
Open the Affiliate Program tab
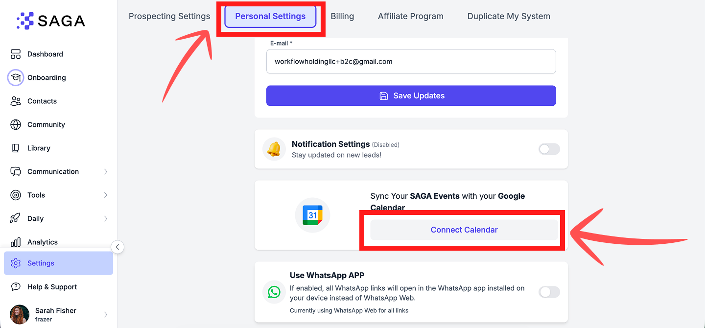pyautogui.click(x=411, y=16)
